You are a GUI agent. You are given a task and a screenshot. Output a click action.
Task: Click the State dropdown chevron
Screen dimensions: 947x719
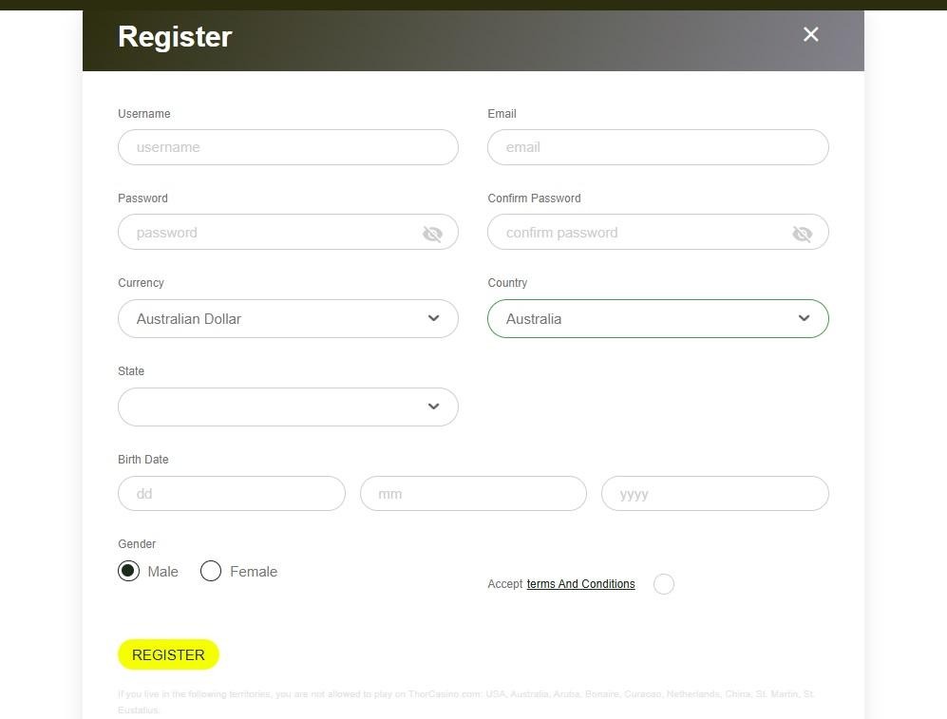click(433, 407)
